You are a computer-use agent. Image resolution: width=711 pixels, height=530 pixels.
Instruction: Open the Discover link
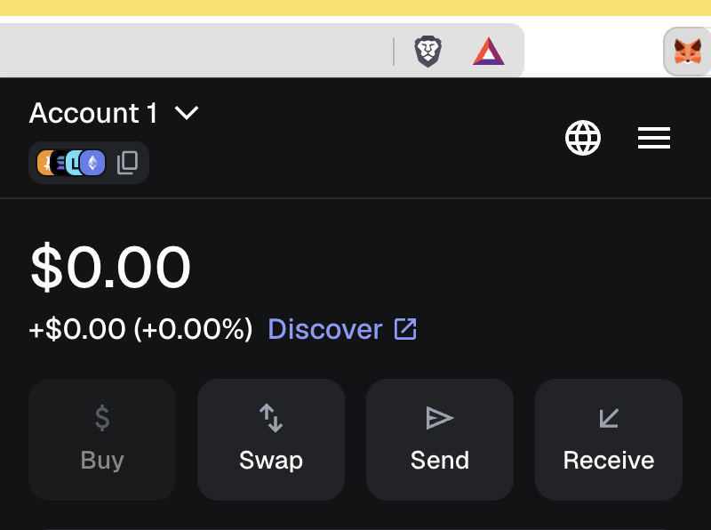(x=324, y=329)
